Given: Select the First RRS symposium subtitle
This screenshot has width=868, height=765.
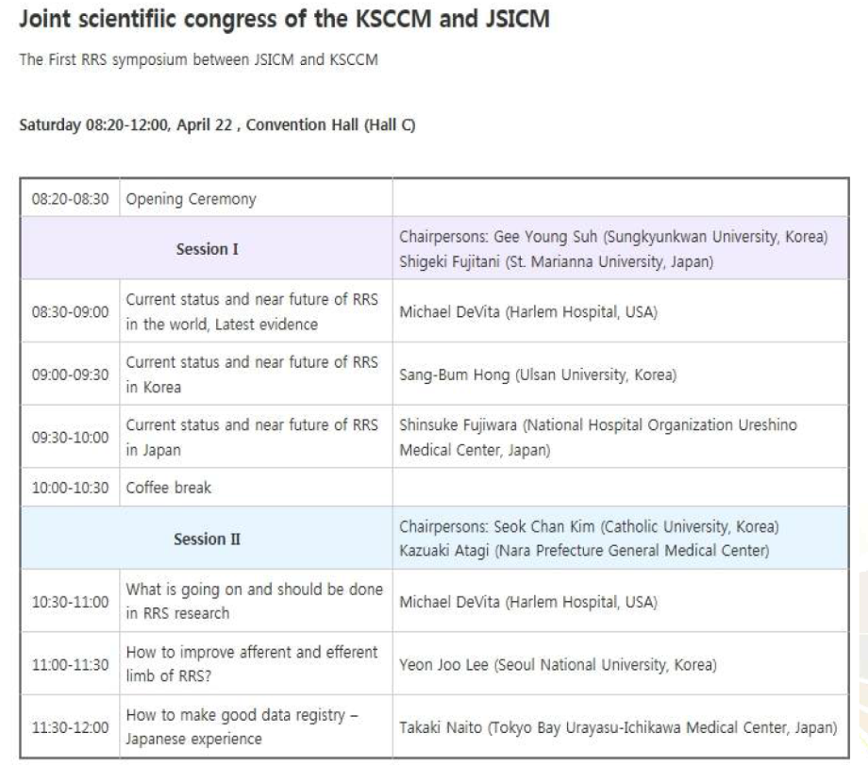Looking at the screenshot, I should (x=198, y=59).
